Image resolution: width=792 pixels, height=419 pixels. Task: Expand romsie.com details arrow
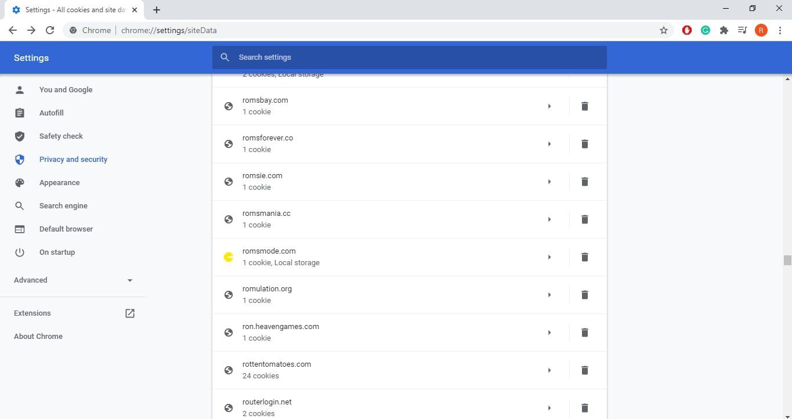(x=549, y=182)
